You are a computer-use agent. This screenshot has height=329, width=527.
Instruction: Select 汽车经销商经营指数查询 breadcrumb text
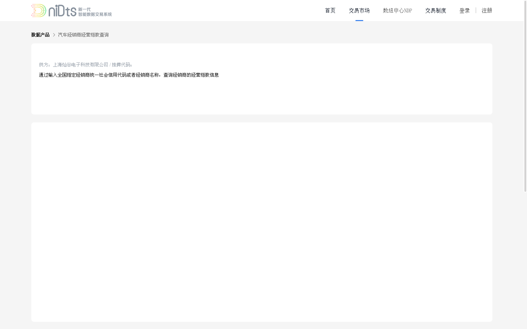tap(83, 35)
